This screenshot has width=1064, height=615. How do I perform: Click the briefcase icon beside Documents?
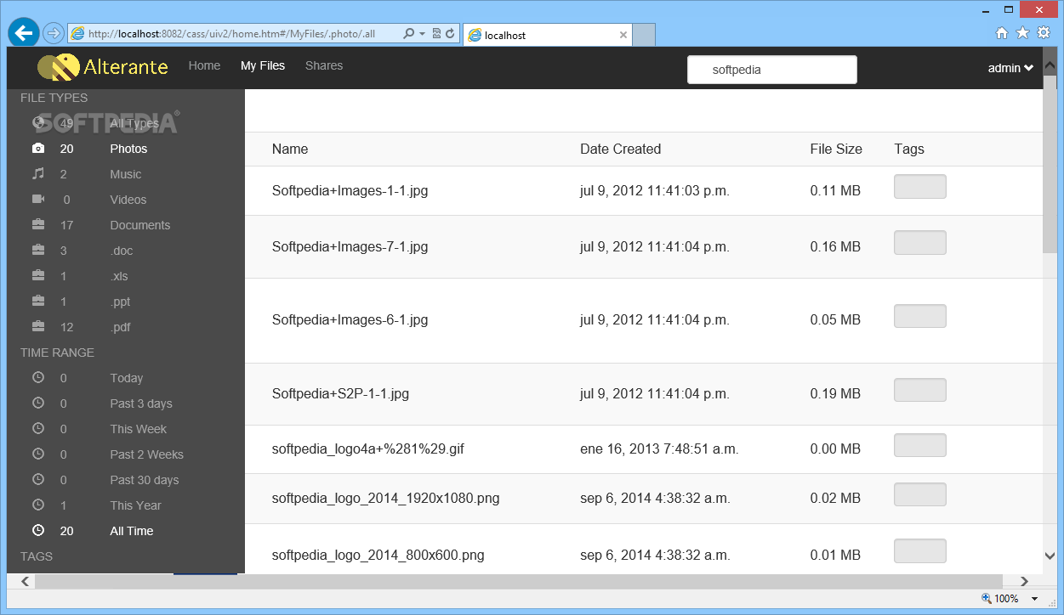coord(38,225)
